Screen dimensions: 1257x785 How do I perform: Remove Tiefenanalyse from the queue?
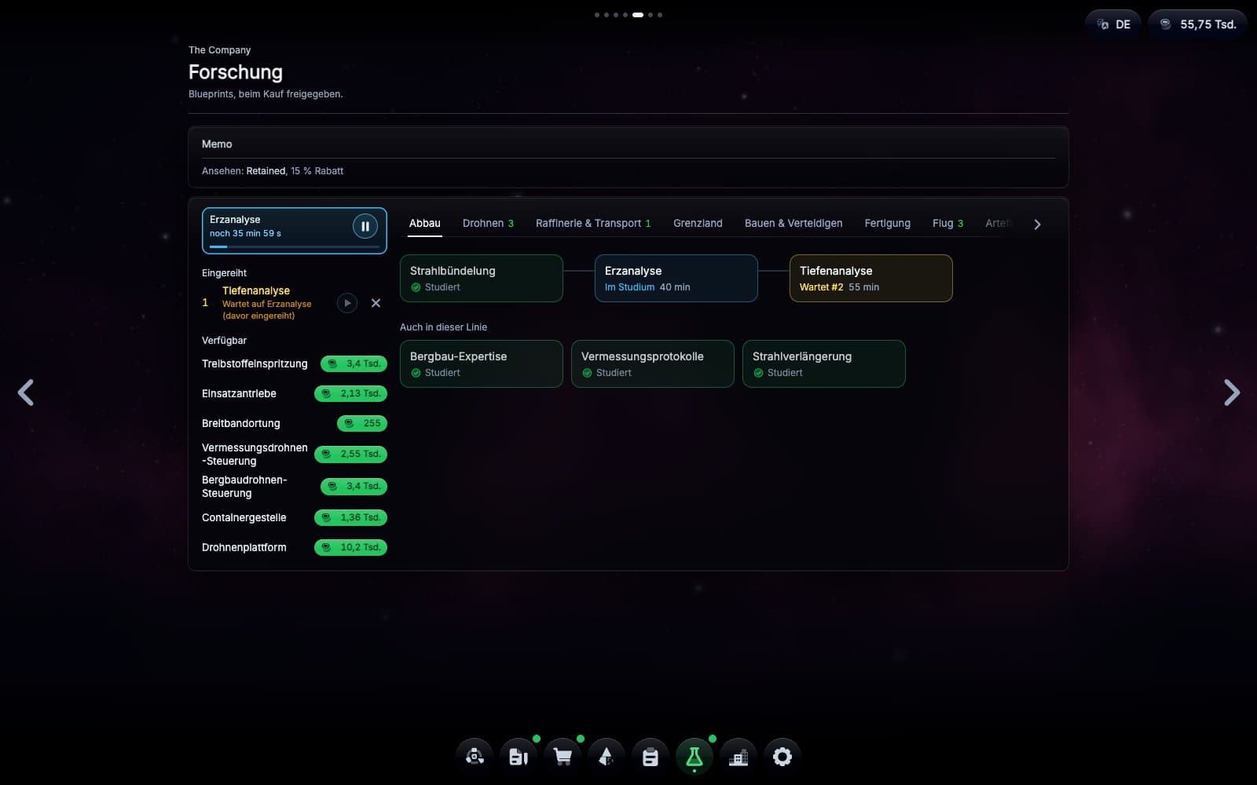(376, 303)
